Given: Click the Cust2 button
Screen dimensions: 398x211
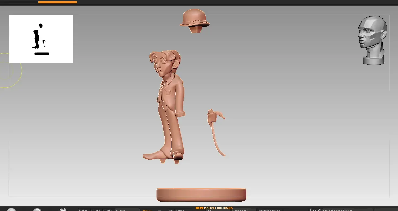Looking at the screenshot, I should (96, 210).
